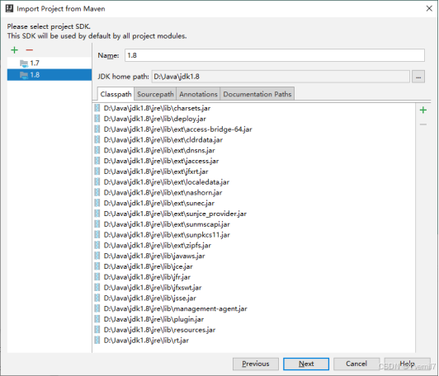The image size is (439, 376).
Task: Proceed with Next button
Action: coord(306,364)
